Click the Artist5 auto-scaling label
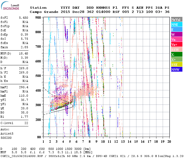Screen dimensions: 184x158 pyautogui.click(x=7, y=134)
